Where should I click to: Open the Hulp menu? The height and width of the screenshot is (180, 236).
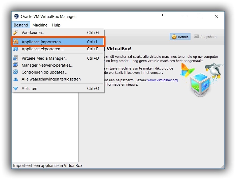(56, 25)
